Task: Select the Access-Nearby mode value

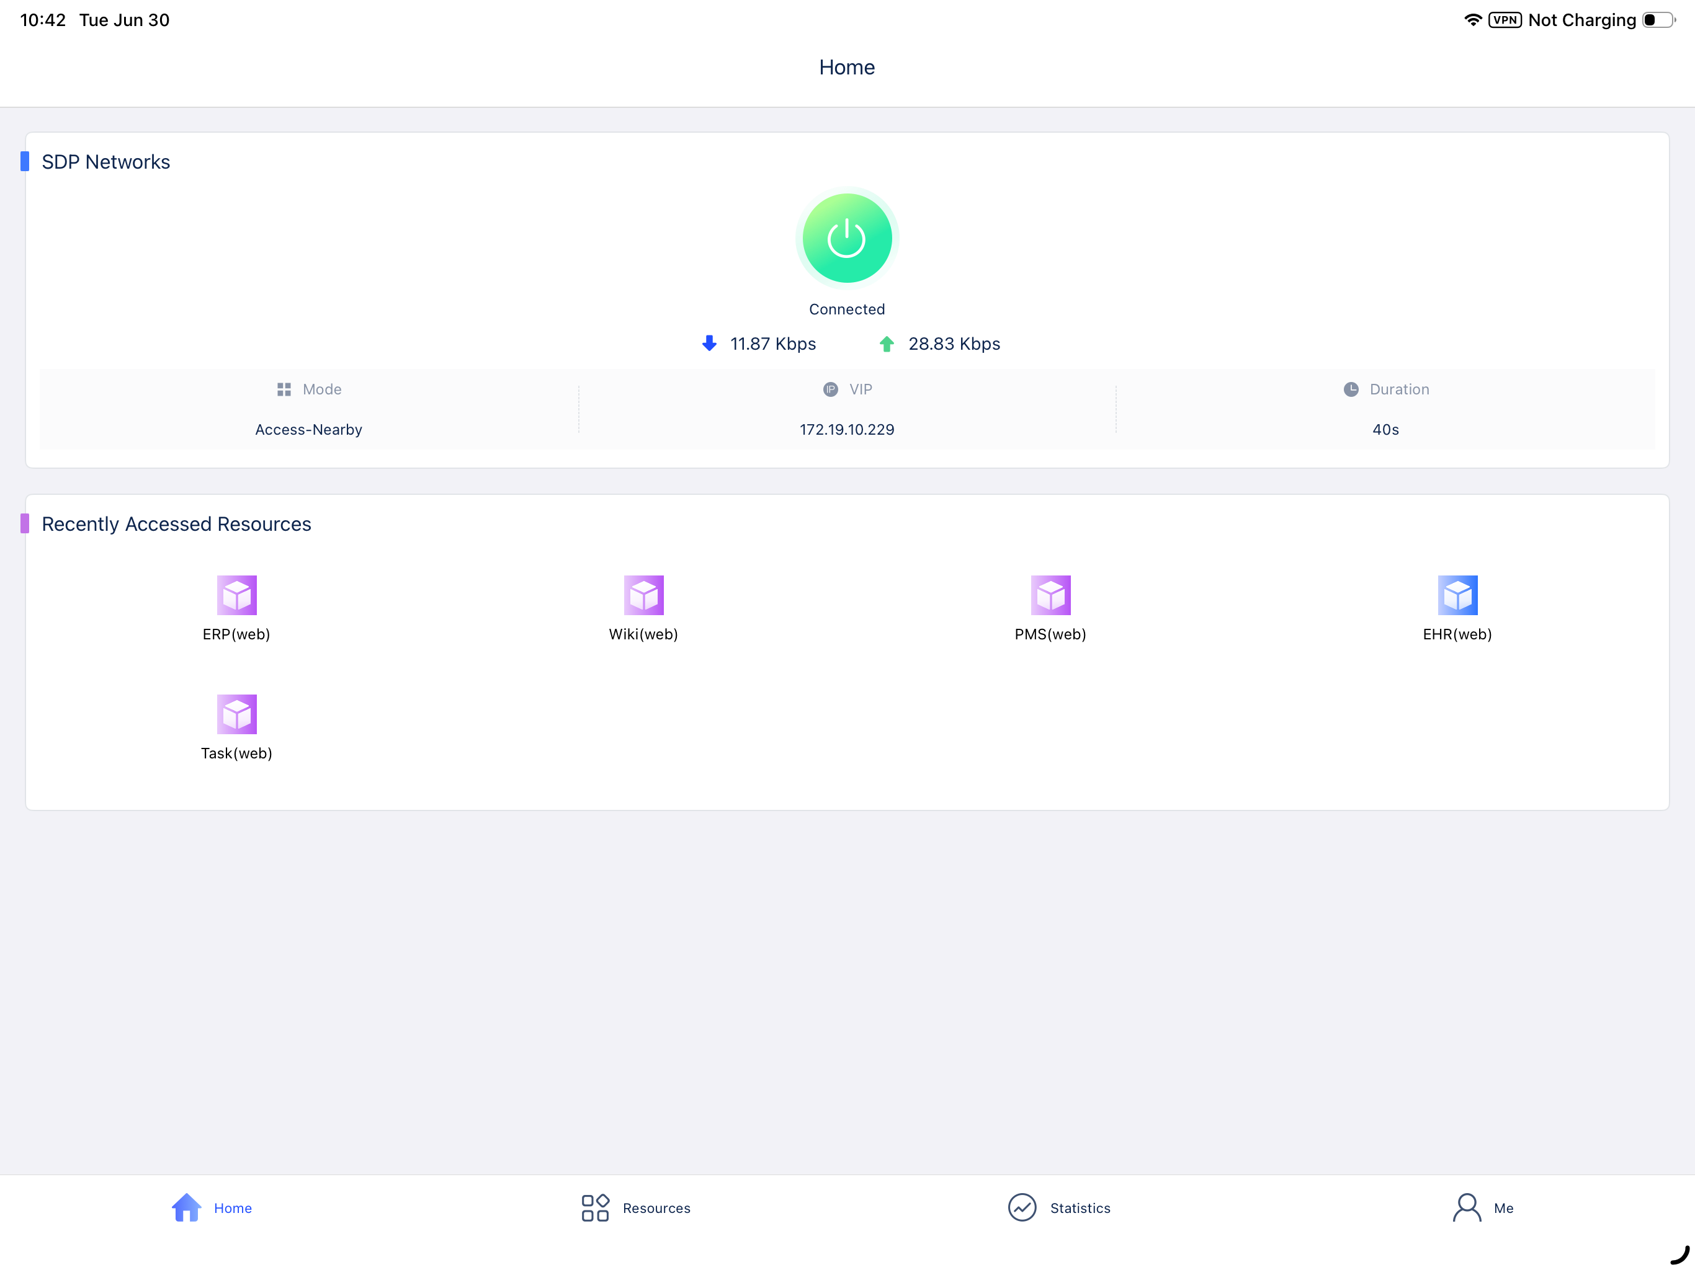Action: [x=309, y=430]
